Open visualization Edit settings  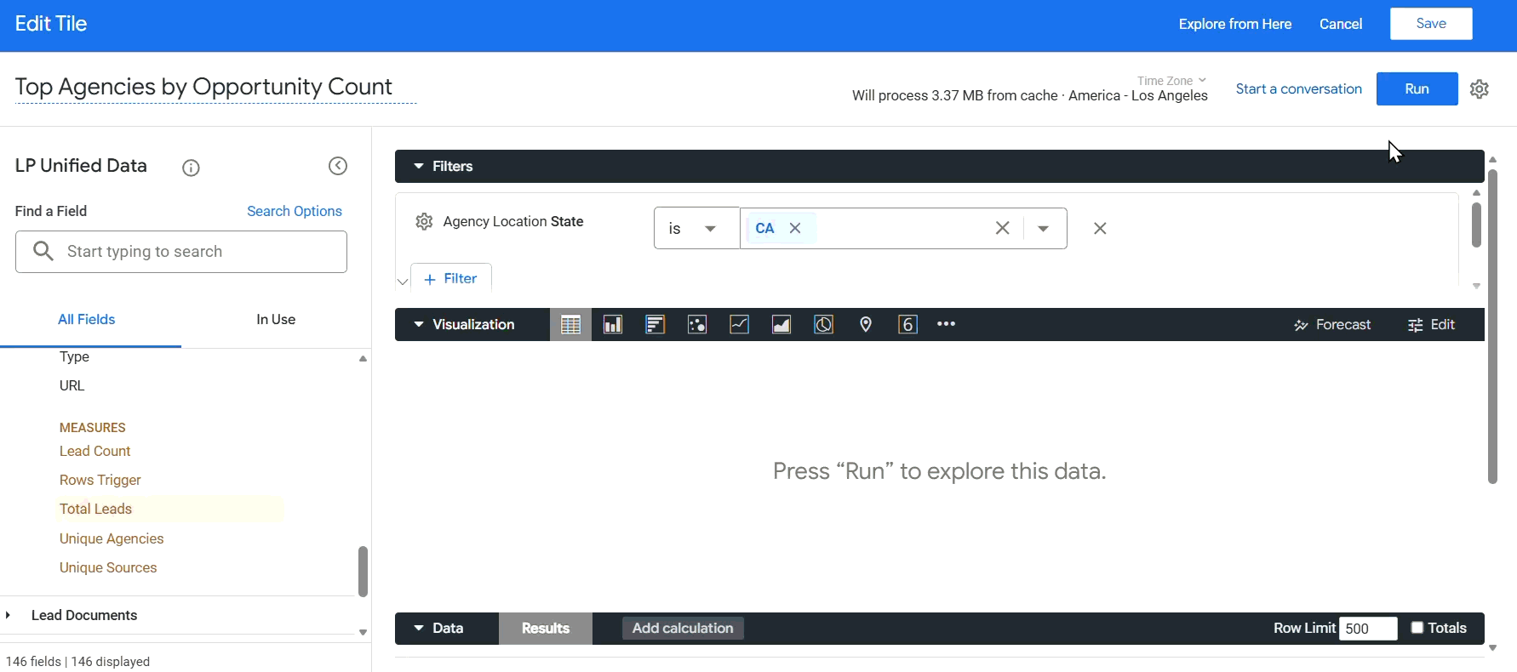tap(1431, 325)
